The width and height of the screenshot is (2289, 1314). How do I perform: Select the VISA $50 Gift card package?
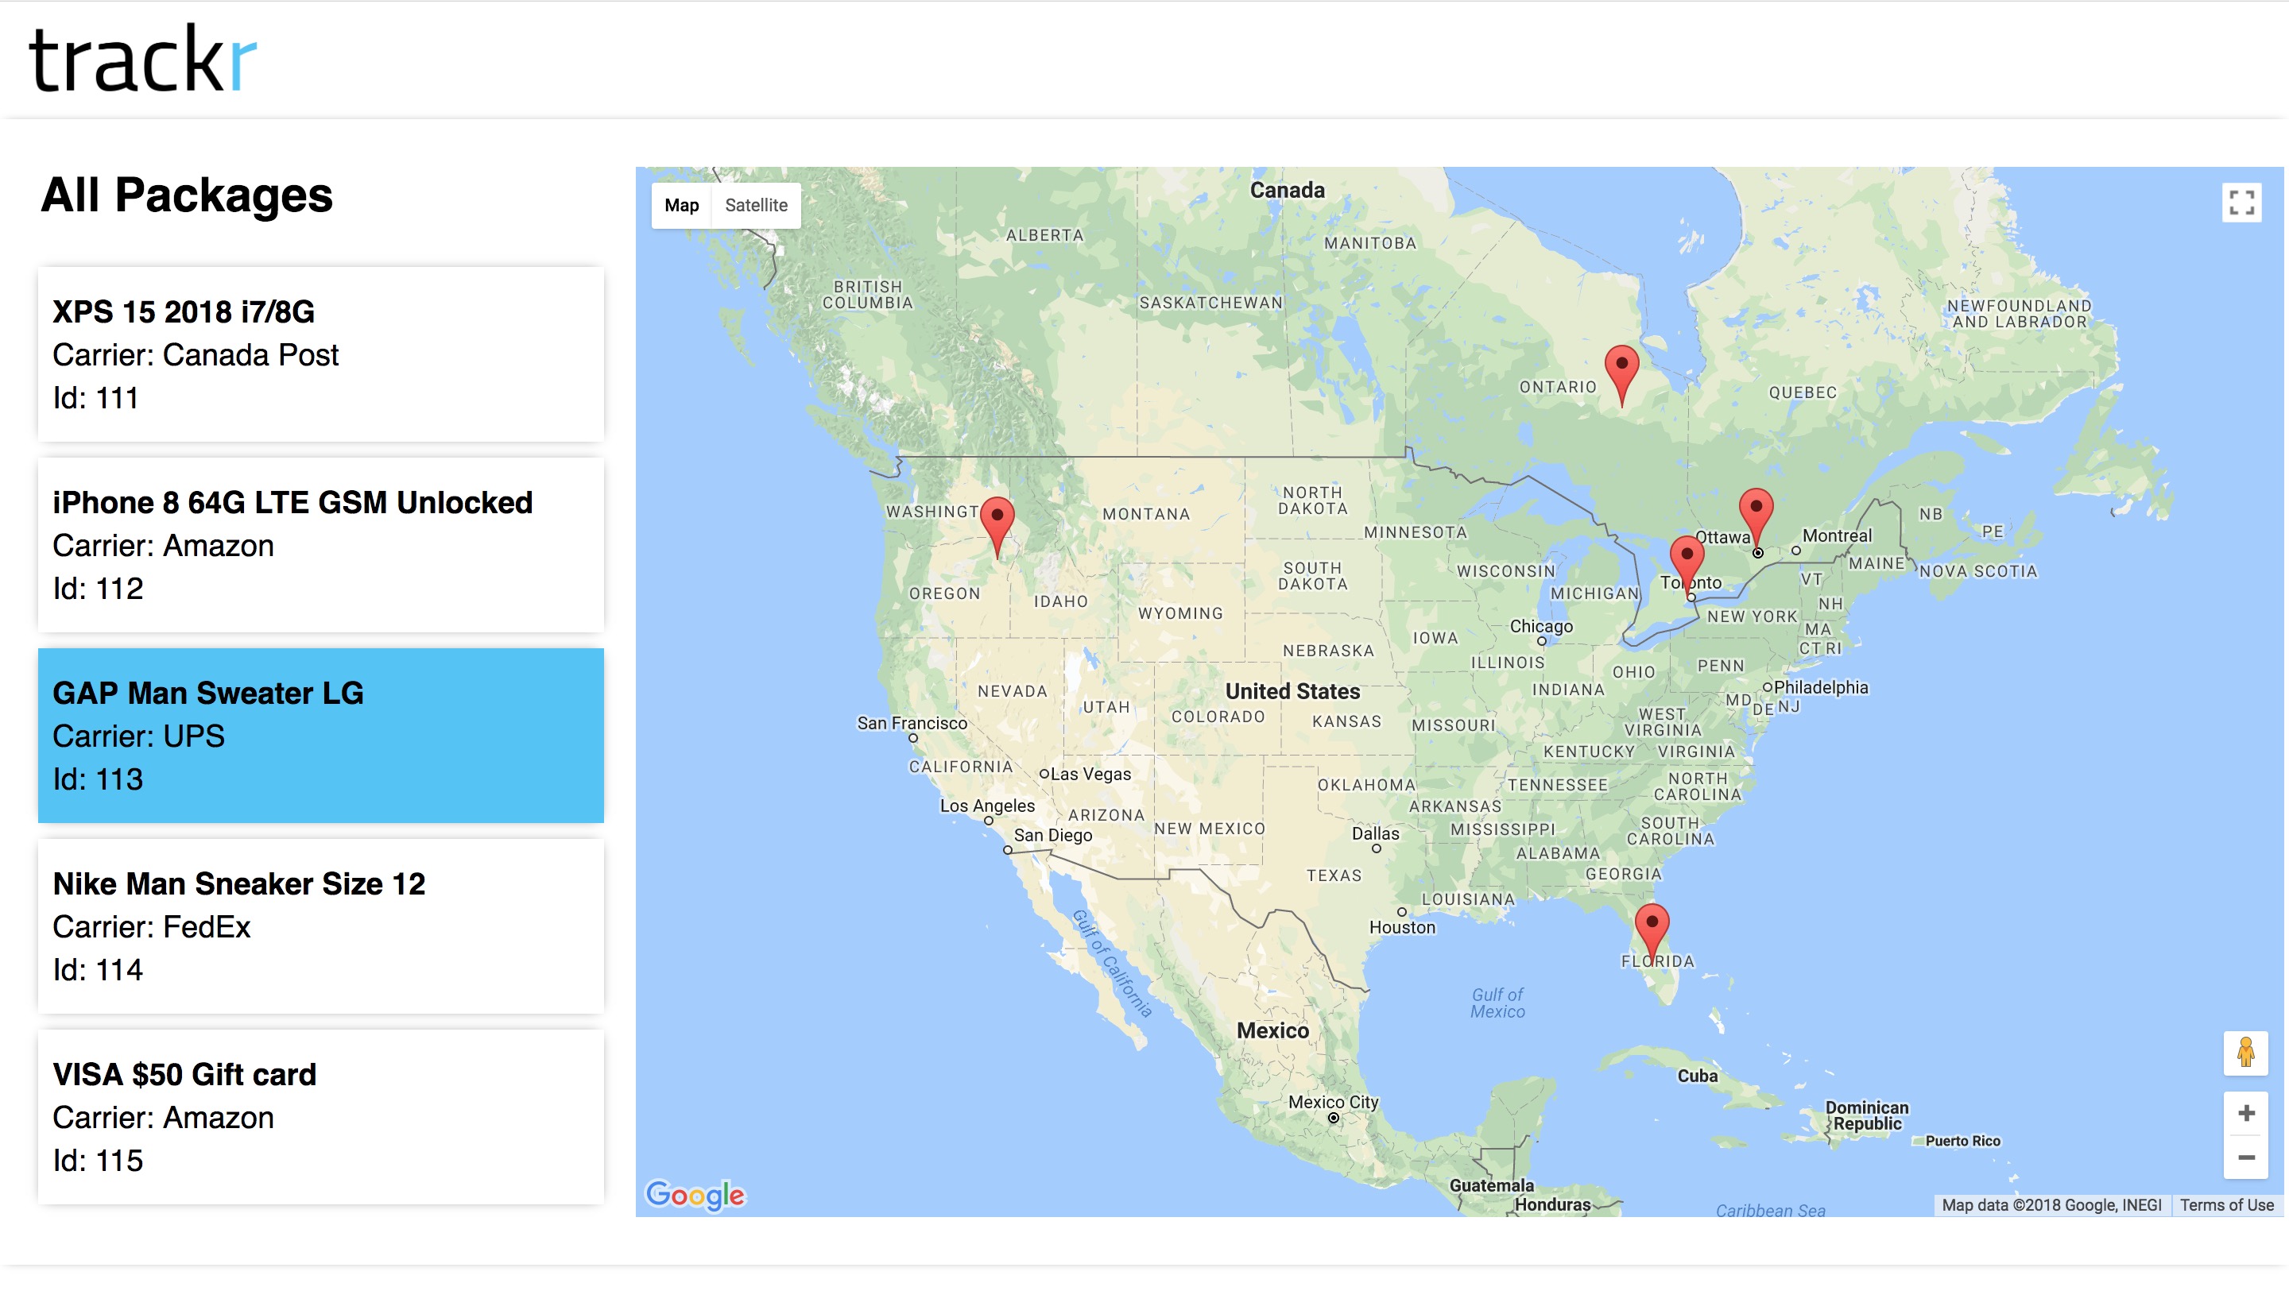click(320, 1116)
